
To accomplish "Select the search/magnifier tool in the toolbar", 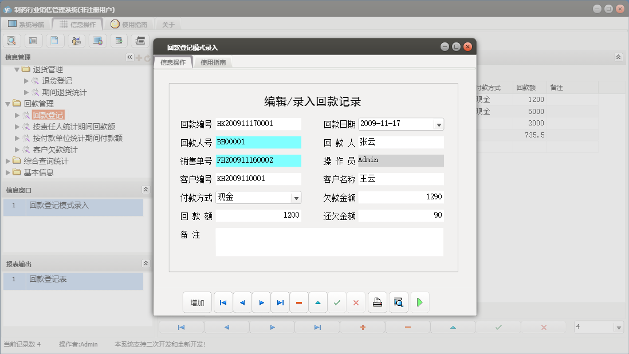I will pos(11,40).
